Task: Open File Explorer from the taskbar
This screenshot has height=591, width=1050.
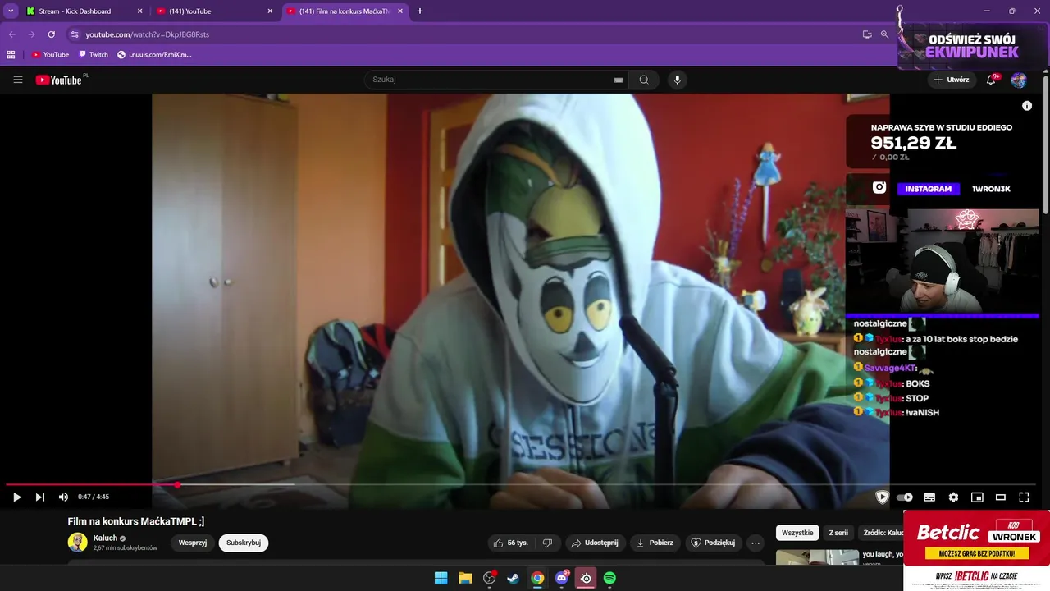Action: coord(465,578)
